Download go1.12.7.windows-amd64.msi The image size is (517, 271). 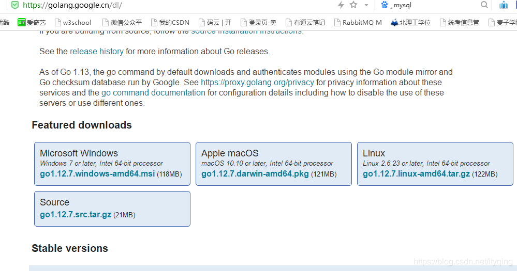pyautogui.click(x=97, y=173)
